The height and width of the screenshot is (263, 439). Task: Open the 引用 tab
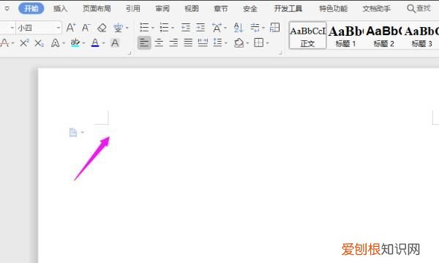click(132, 8)
